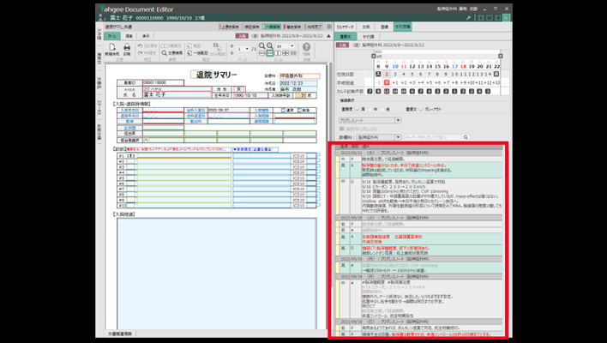The image size is (607, 343).
Task: Click the zoom out magnifier icon
Action: click(x=262, y=45)
